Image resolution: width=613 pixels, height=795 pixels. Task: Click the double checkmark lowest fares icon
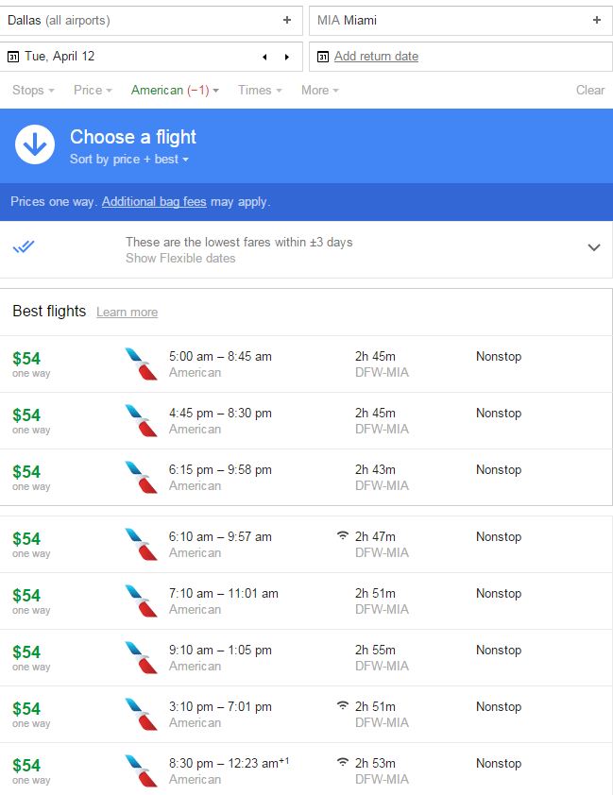(24, 247)
